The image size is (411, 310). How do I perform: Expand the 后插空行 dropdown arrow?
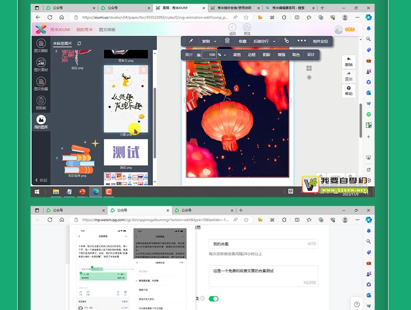(274, 42)
